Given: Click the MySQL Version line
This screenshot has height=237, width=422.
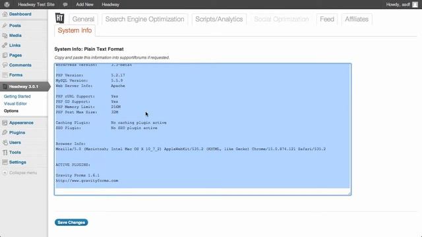Looking at the screenshot, I should click(89, 80).
